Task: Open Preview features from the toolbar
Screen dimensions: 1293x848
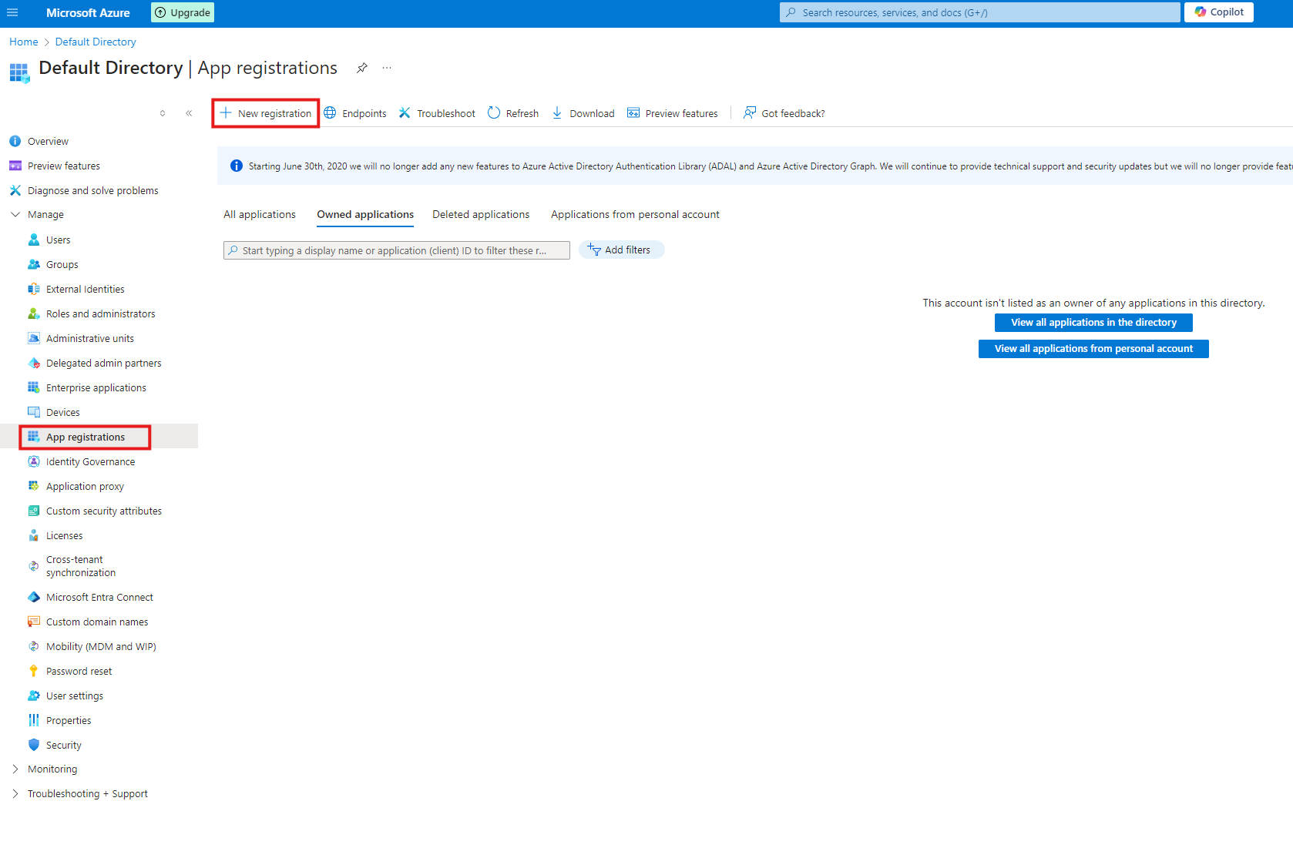Action: coord(673,113)
